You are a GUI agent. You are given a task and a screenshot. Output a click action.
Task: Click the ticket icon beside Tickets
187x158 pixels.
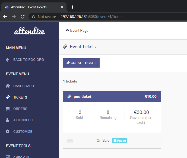point(8,97)
